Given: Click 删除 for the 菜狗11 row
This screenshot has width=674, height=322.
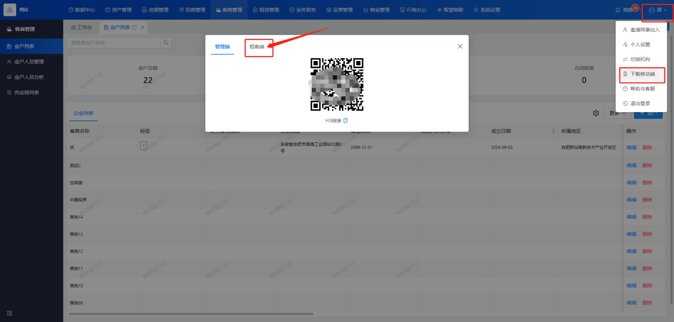Looking at the screenshot, I should click(x=647, y=269).
